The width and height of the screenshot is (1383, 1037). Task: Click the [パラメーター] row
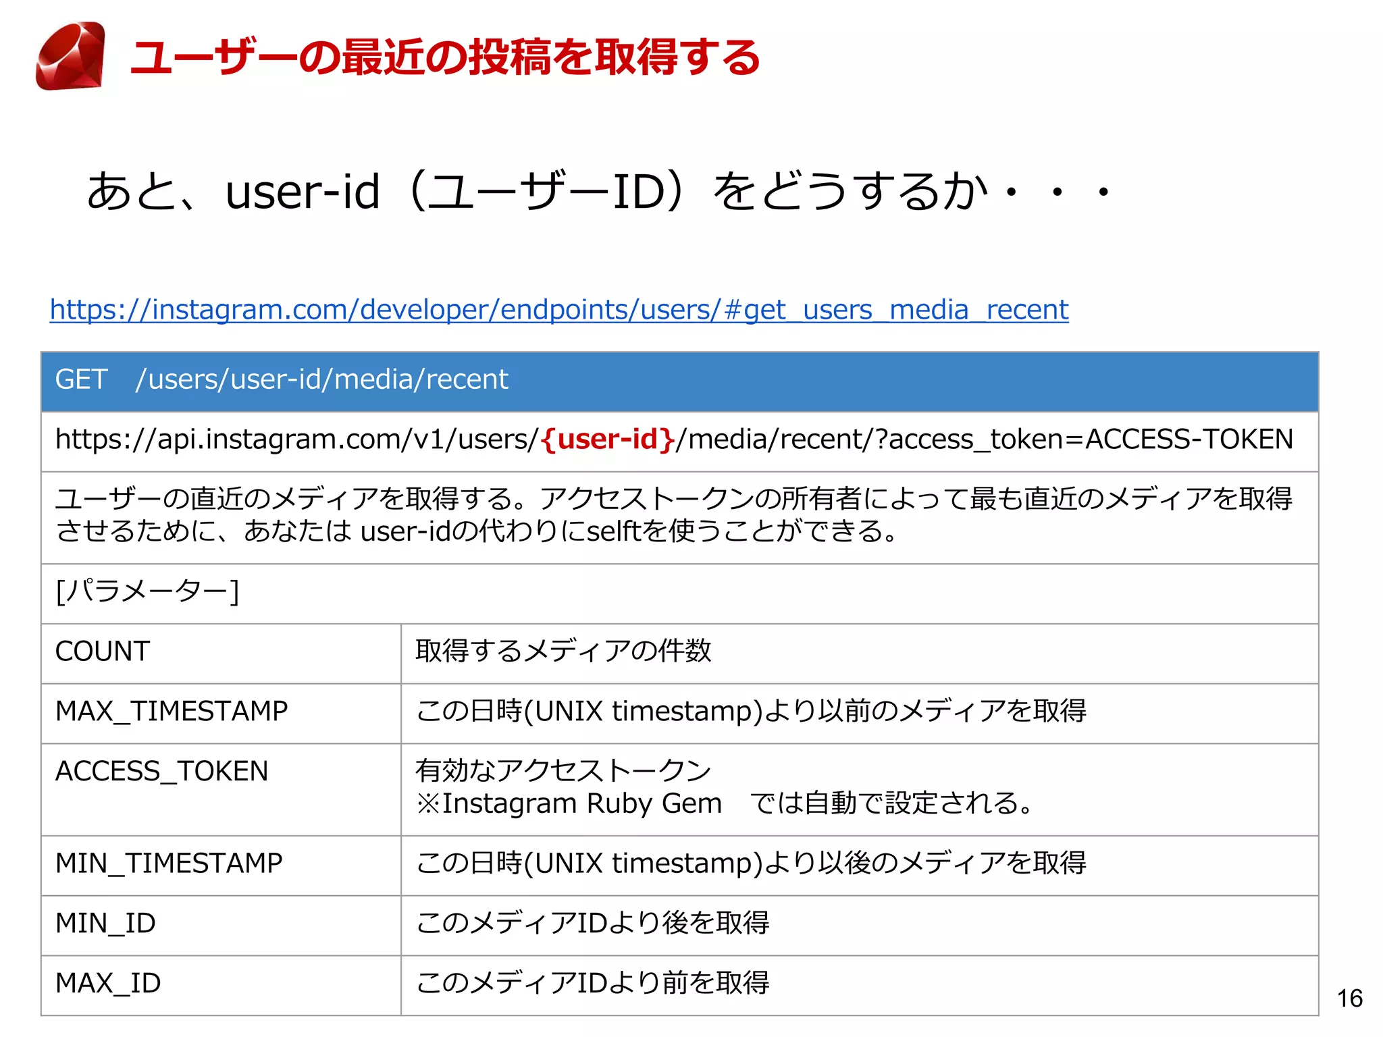(x=679, y=593)
